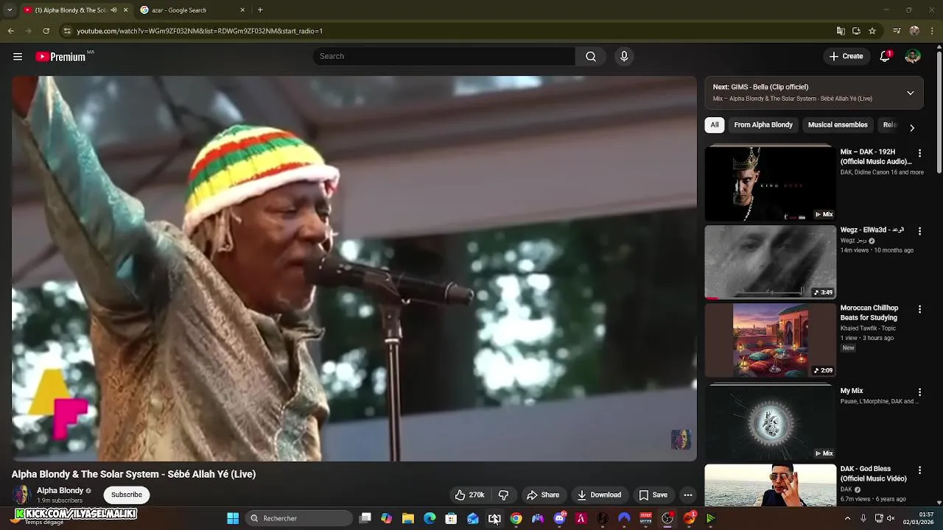The width and height of the screenshot is (943, 530).
Task: Close the azar - Google Search tab
Action: tap(242, 10)
